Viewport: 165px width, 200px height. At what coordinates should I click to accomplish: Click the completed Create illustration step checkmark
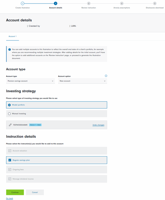22,3
